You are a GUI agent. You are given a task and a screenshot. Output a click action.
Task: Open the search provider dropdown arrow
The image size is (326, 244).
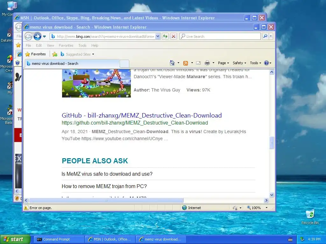271,36
